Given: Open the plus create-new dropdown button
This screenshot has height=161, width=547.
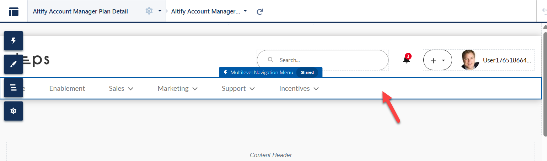Looking at the screenshot, I should (437, 60).
